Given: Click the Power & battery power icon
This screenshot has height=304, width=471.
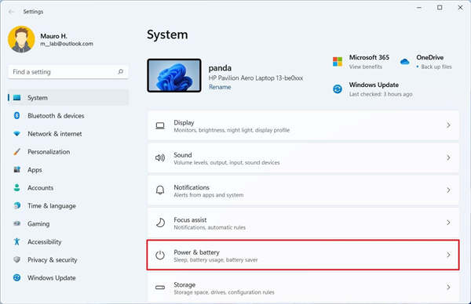Looking at the screenshot, I should pyautogui.click(x=160, y=255).
